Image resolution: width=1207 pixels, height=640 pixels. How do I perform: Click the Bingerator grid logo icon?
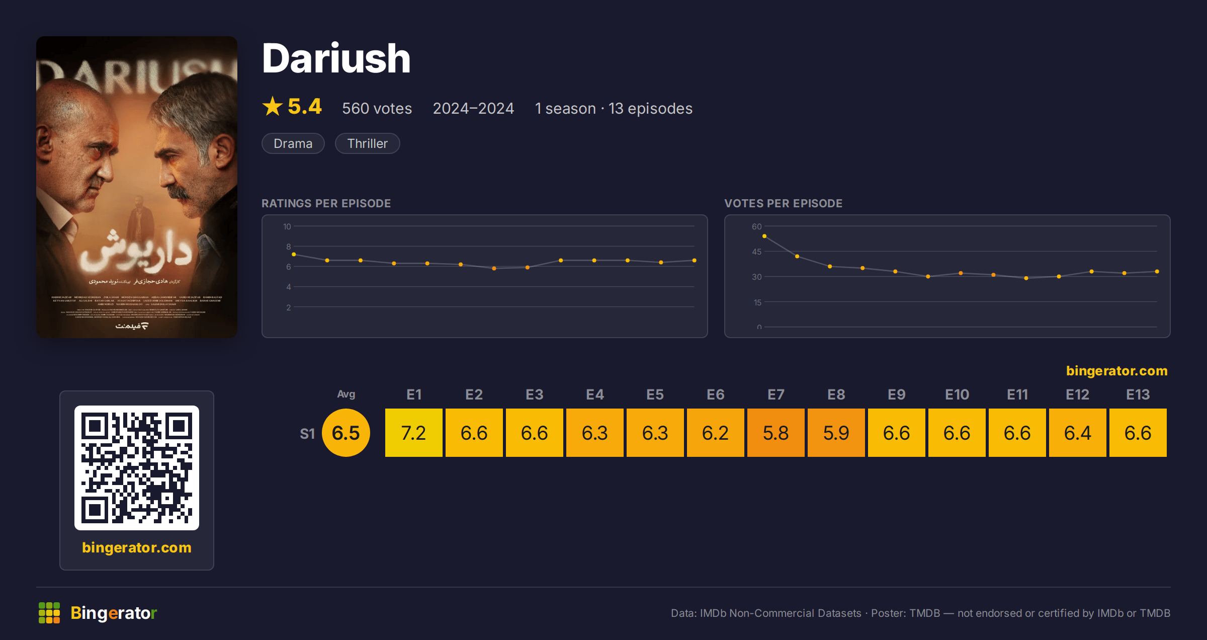pos(49,613)
